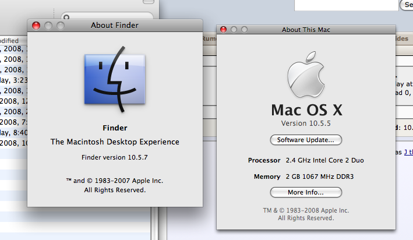Image resolution: width=413 pixels, height=240 pixels.
Task: Click the input field at top right of the background window
Action: click(x=347, y=5)
